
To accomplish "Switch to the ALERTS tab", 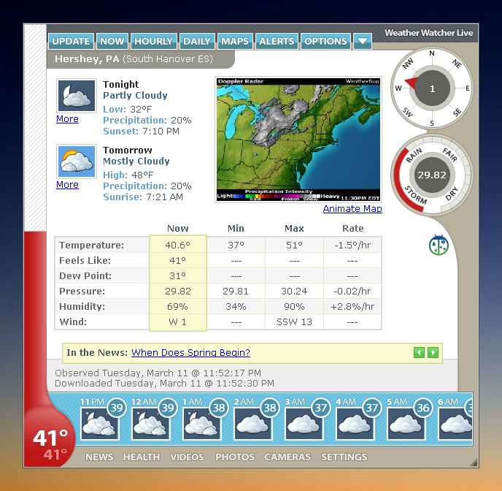I will click(x=277, y=41).
